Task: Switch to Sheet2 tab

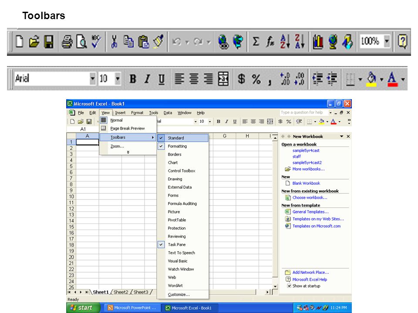Action: click(x=121, y=292)
